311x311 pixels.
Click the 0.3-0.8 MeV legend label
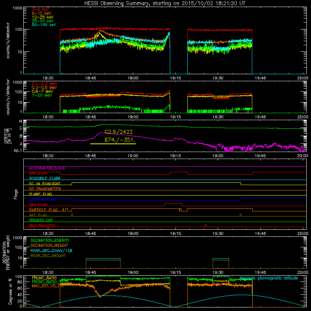point(44,87)
